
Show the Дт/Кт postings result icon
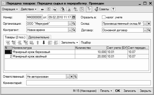(75, 9)
